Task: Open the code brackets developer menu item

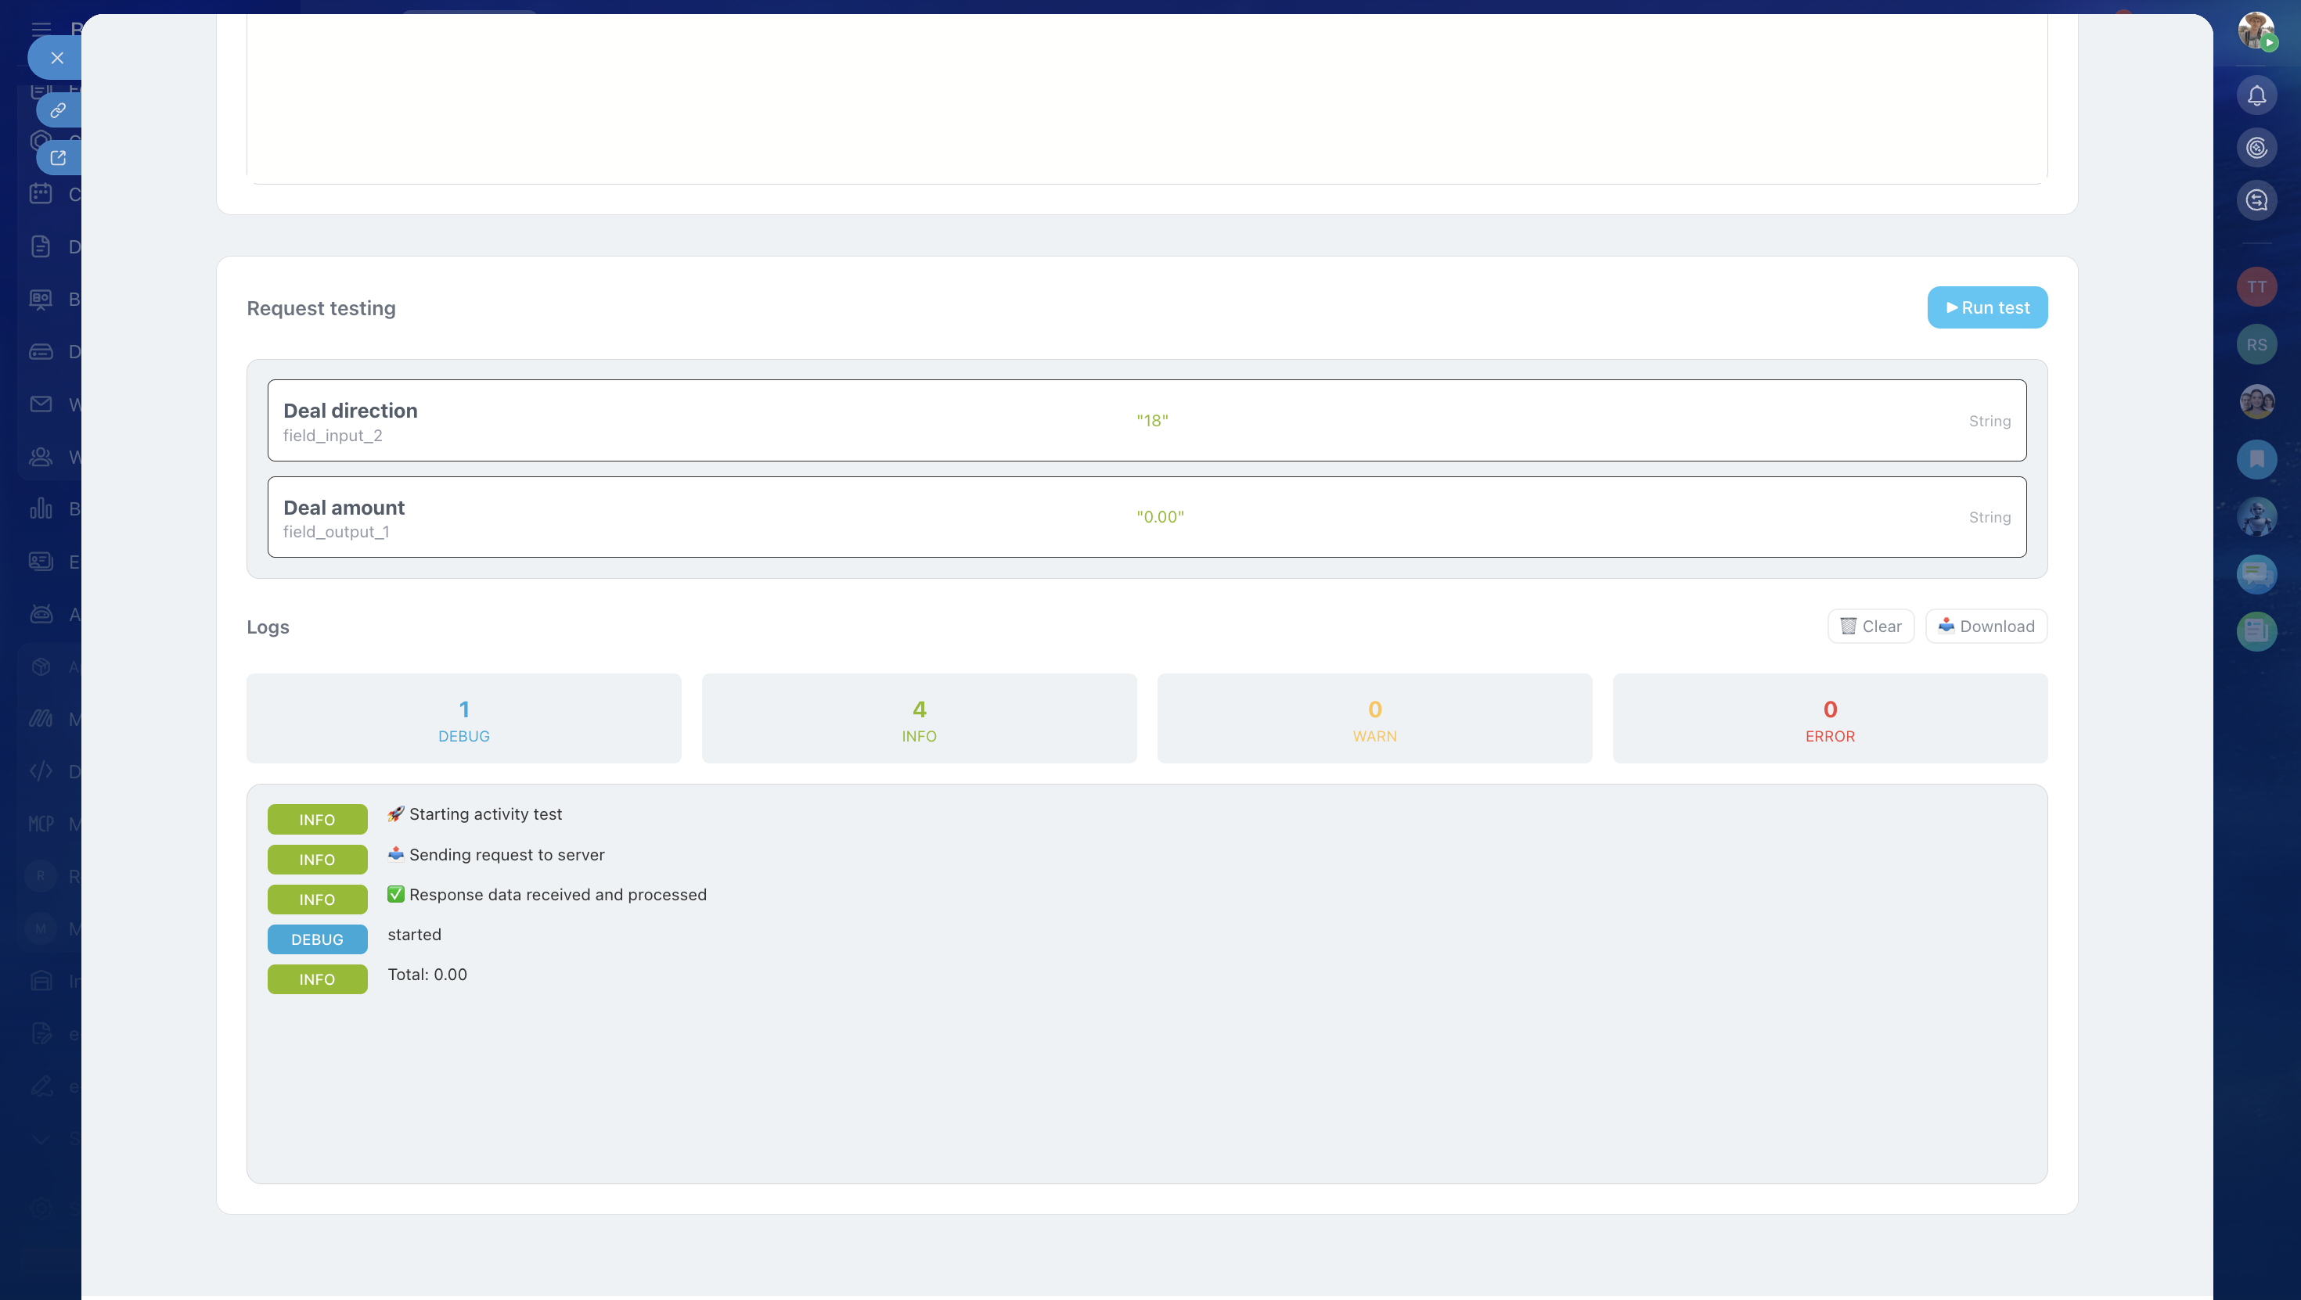Action: point(41,771)
